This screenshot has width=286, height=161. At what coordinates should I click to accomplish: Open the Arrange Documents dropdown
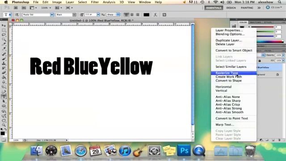(x=59, y=8)
